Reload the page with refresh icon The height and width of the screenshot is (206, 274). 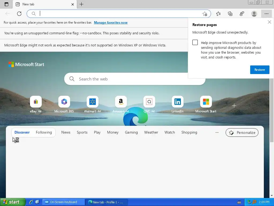[x=19, y=13]
